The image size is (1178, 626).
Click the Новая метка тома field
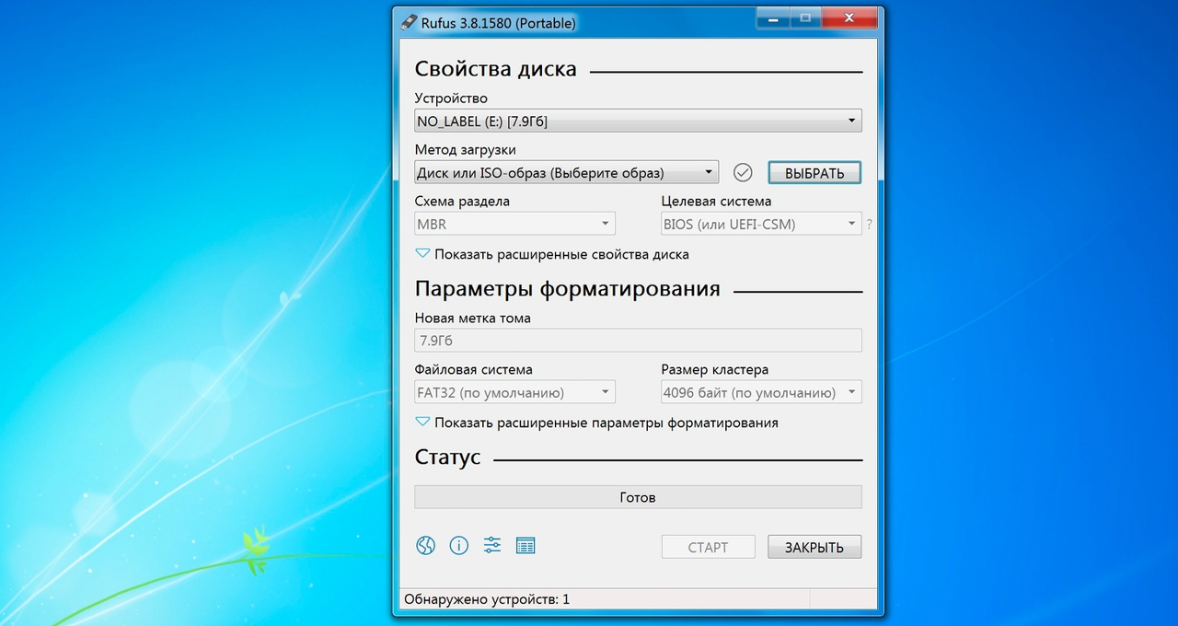pyautogui.click(x=638, y=341)
